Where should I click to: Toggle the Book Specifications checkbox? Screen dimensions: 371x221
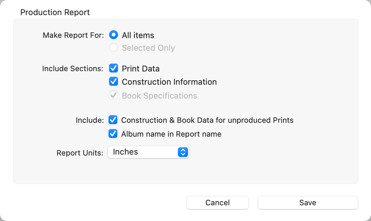(x=114, y=95)
